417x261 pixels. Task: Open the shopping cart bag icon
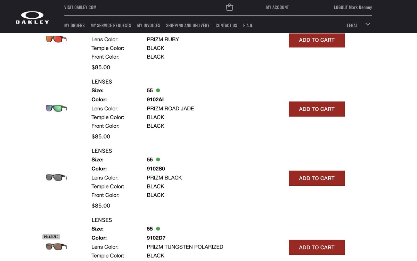229,7
